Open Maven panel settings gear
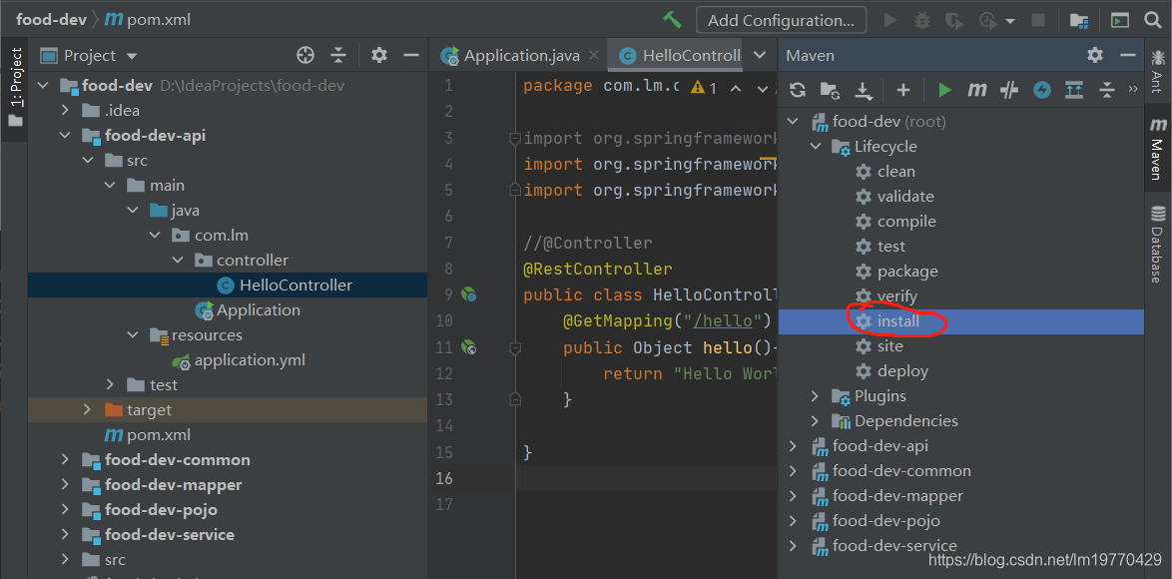Screen dimensions: 1172x579 click(1095, 55)
